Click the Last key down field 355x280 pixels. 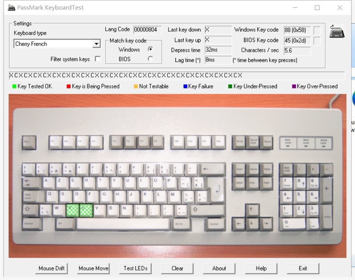click(x=218, y=30)
